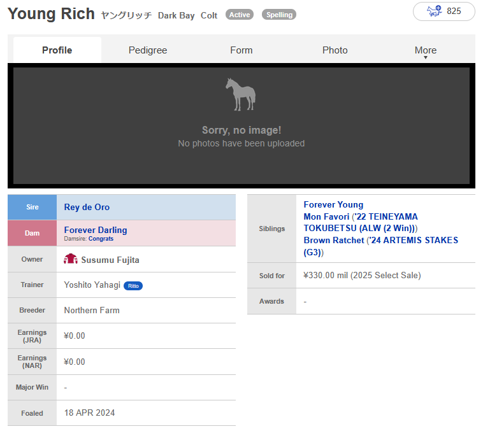Click the sale price ¥330.00 mil (2025 Select Sale)
This screenshot has width=483, height=431.
pyautogui.click(x=362, y=275)
